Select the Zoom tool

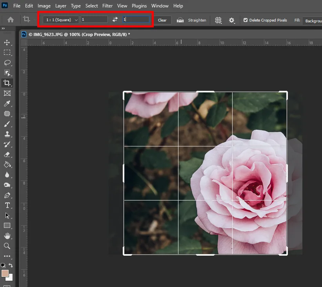click(7, 246)
